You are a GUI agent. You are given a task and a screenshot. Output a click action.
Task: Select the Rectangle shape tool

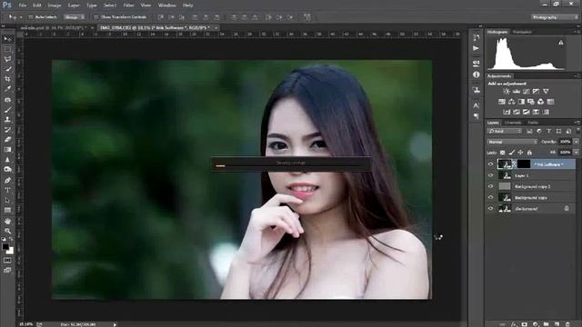(7, 210)
